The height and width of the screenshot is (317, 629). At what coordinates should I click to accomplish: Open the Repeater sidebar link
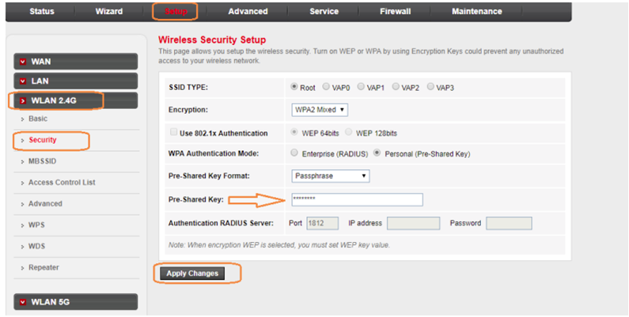44,268
